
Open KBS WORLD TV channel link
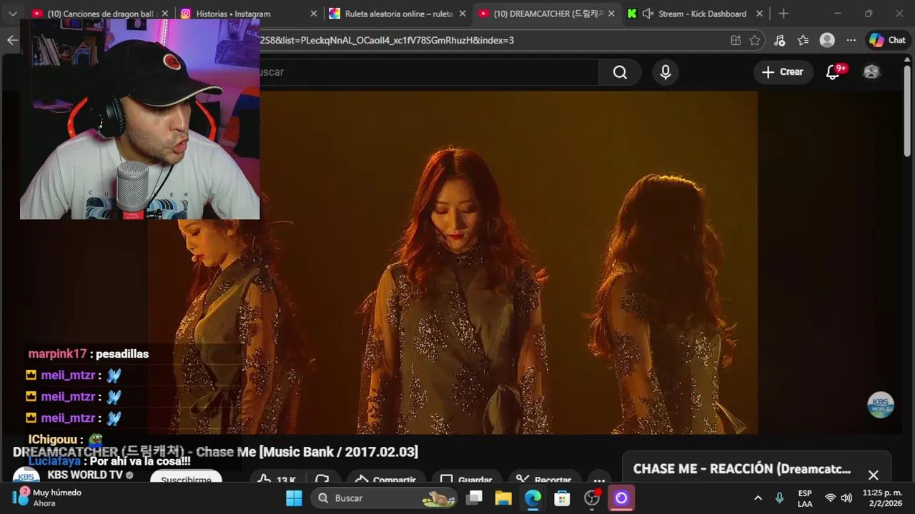(85, 475)
